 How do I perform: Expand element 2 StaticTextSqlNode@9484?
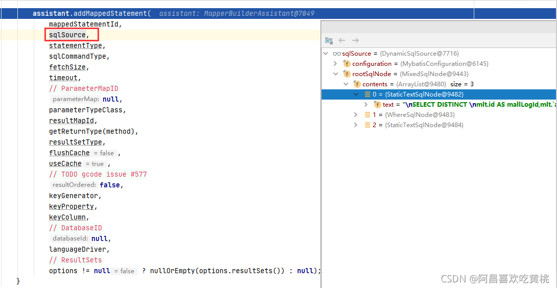[356, 125]
